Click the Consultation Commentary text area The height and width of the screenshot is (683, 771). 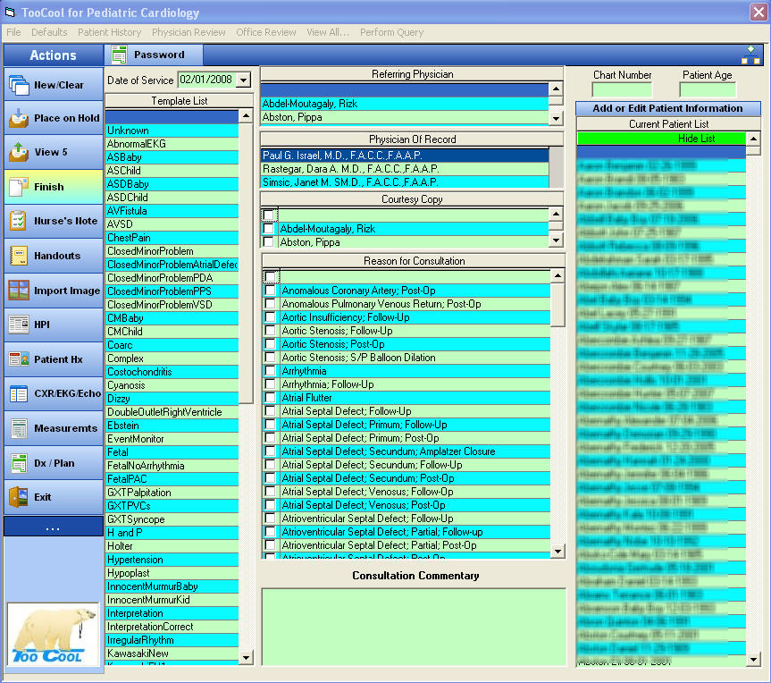pyautogui.click(x=414, y=627)
